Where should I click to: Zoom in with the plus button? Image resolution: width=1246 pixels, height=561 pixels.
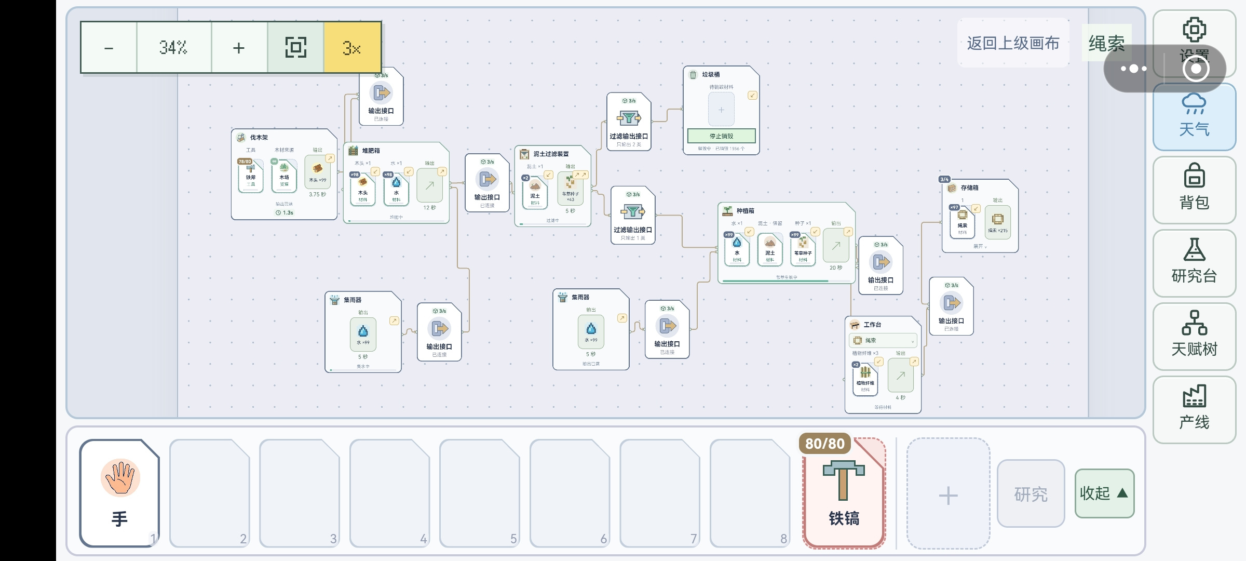[239, 48]
